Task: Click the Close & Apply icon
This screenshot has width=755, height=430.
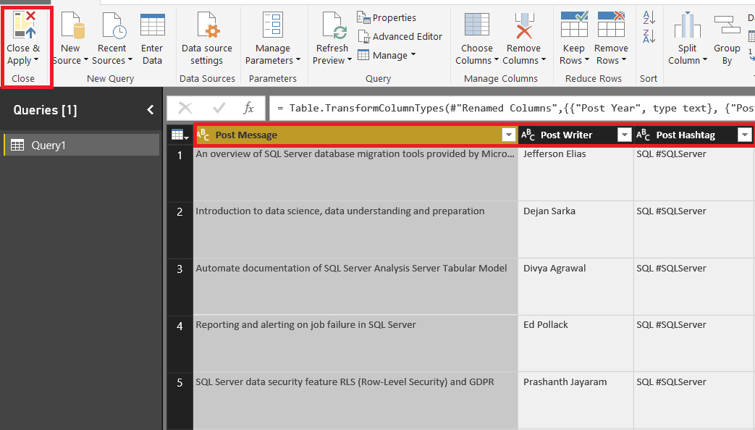Action: (x=25, y=25)
